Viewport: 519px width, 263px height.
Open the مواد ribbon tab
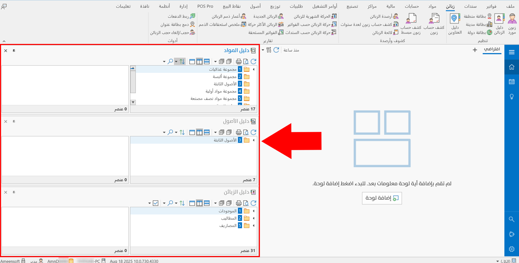(x=432, y=6)
